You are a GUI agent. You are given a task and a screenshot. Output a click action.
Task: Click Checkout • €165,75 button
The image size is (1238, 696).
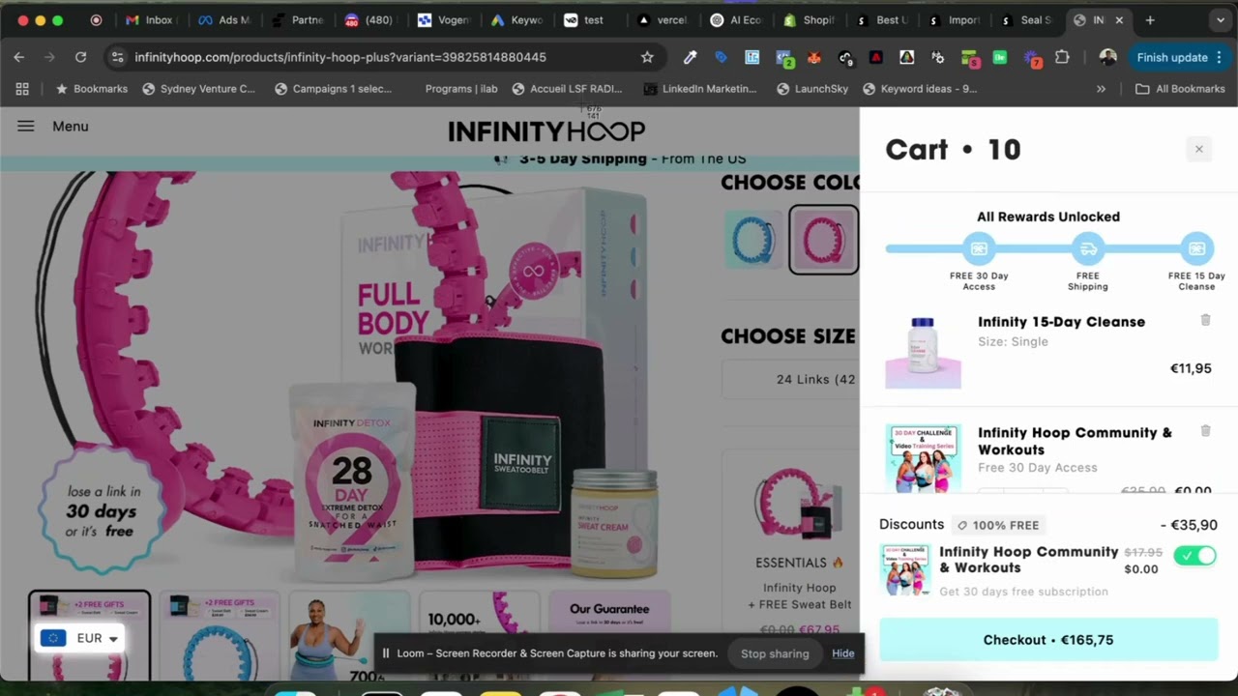1048,640
